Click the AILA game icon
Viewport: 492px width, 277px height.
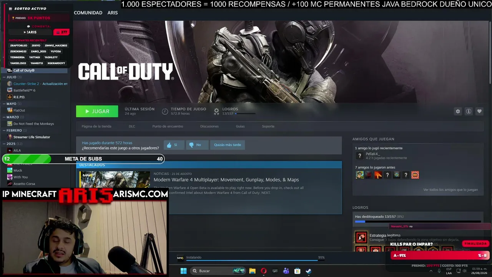tap(10, 150)
